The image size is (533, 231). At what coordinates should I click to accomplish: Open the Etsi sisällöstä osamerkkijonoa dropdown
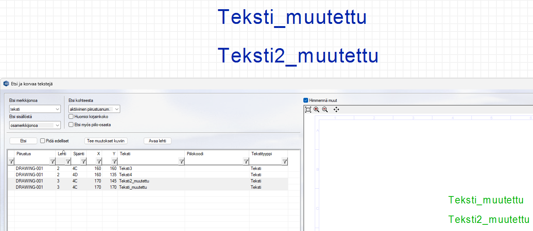pos(58,125)
